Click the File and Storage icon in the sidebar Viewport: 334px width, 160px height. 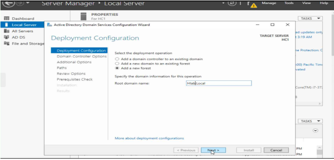click(x=7, y=44)
